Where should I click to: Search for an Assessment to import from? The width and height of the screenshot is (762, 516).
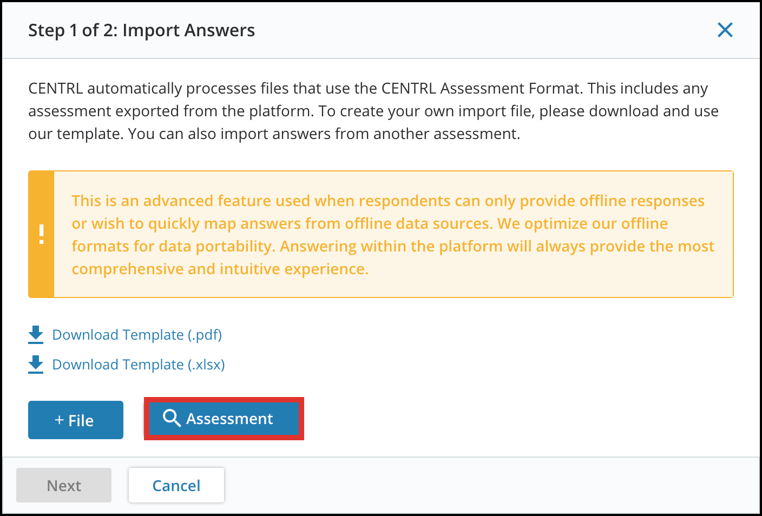click(224, 418)
